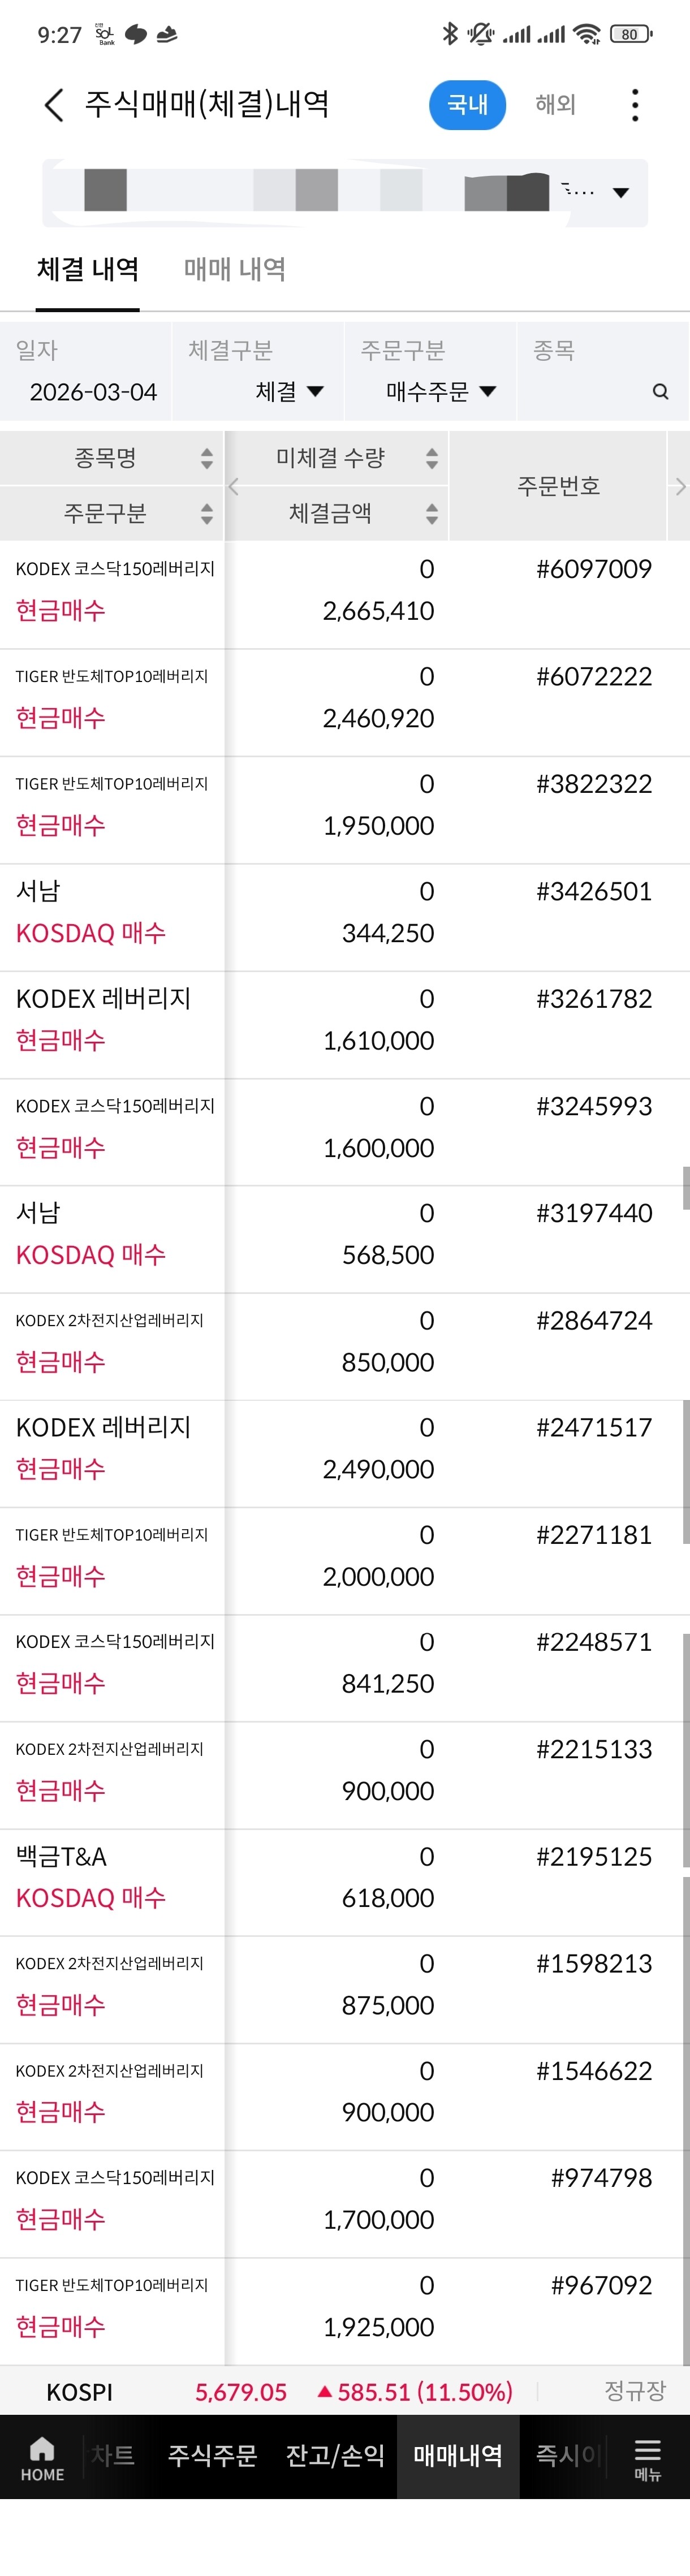Switch to 해외 market toggle
The image size is (690, 2576).
coord(555,105)
